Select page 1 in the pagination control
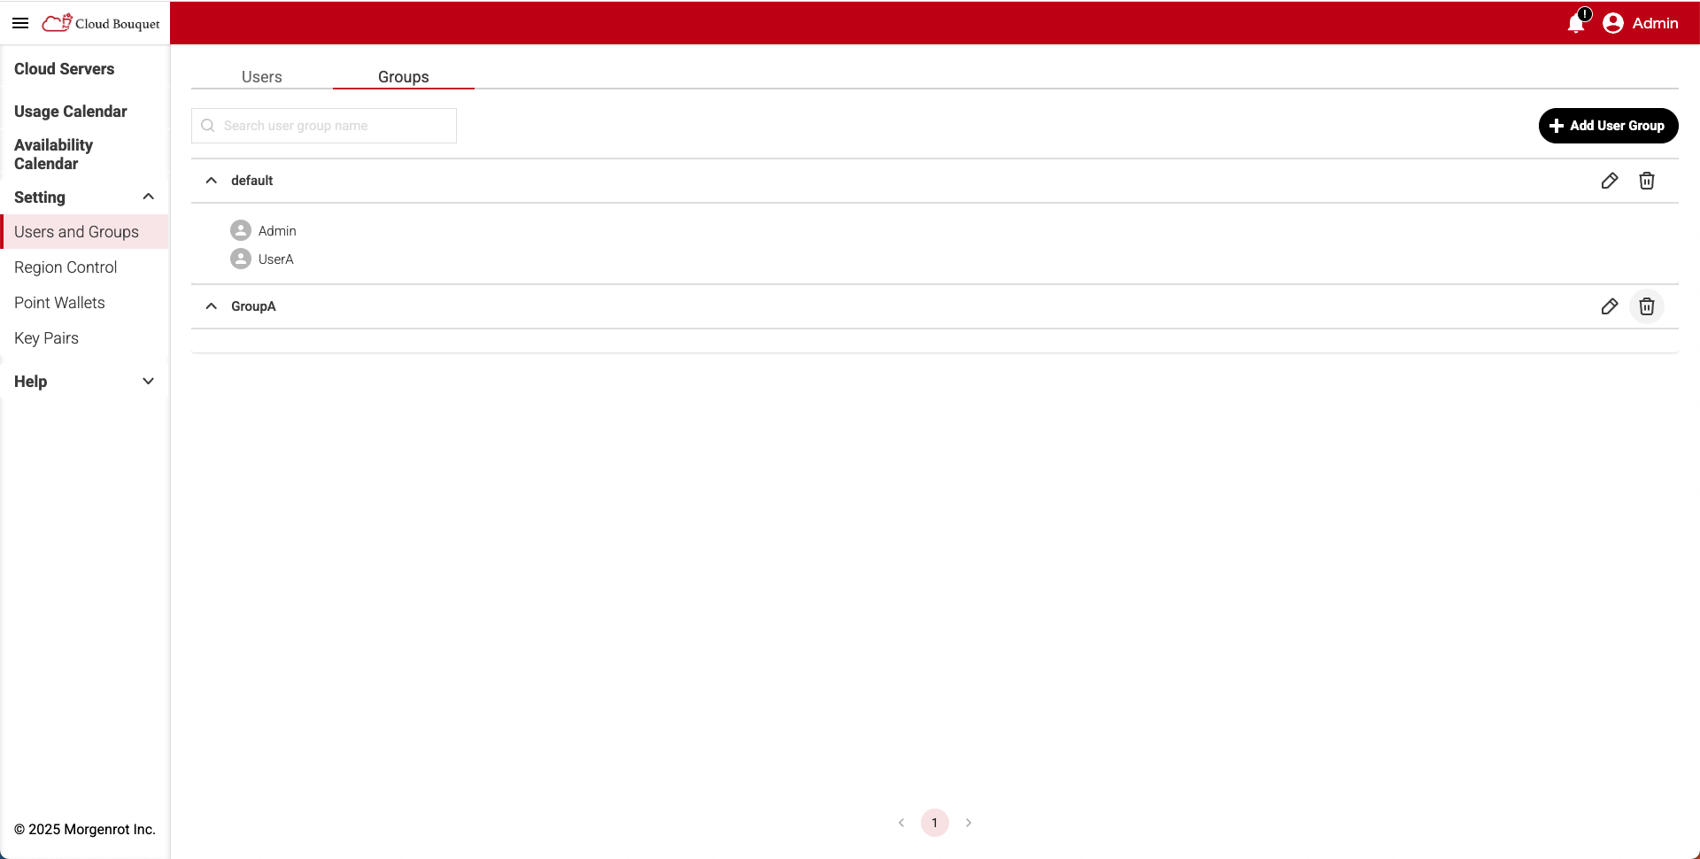Image resolution: width=1700 pixels, height=859 pixels. pyautogui.click(x=935, y=822)
